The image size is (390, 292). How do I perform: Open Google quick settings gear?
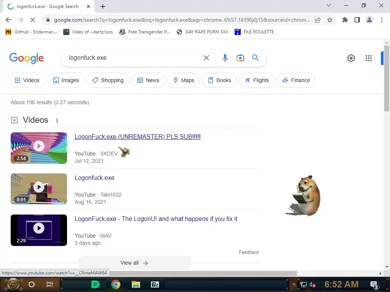click(x=351, y=58)
